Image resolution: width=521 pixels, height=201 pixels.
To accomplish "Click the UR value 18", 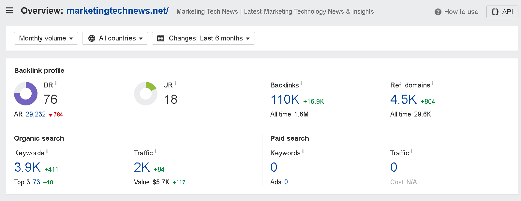I will pyautogui.click(x=171, y=100).
